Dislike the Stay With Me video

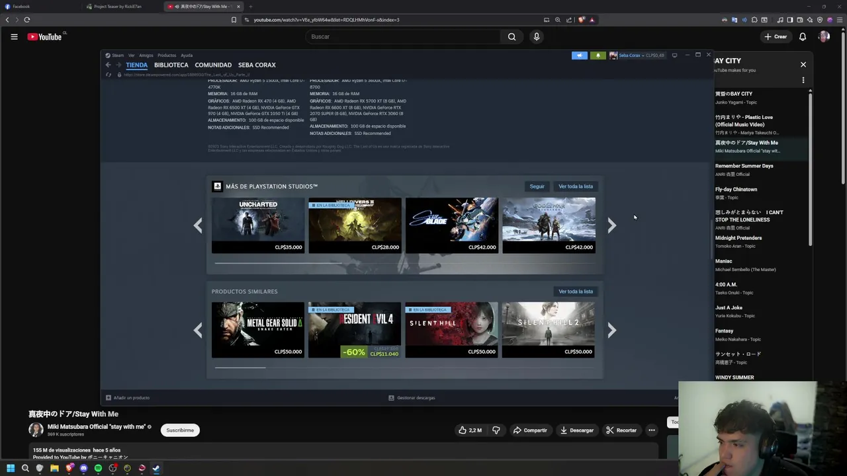[496, 430]
